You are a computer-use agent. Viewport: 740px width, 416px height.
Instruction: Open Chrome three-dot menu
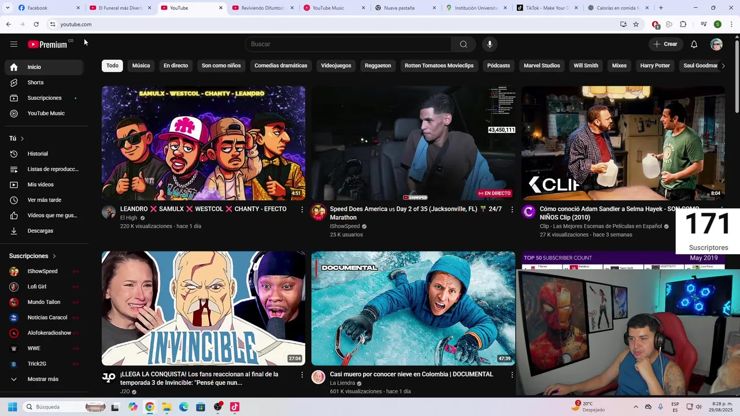(732, 24)
